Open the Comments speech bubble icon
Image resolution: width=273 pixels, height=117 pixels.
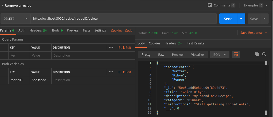point(210,5)
